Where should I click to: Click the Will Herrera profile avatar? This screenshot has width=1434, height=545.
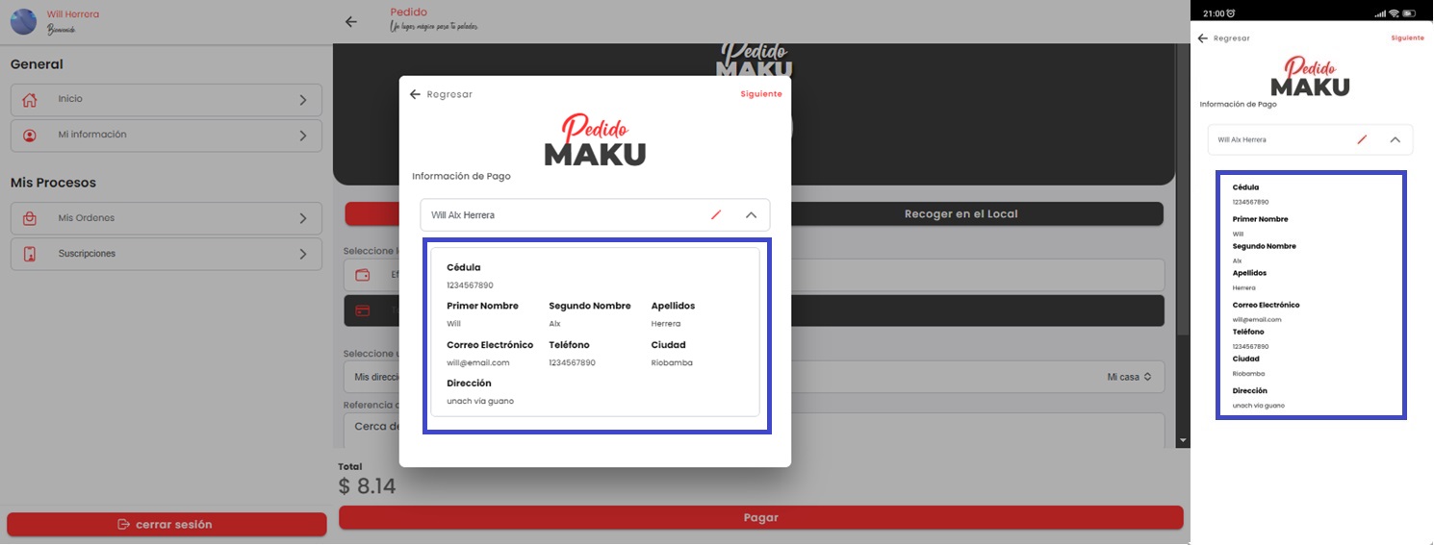(x=23, y=21)
